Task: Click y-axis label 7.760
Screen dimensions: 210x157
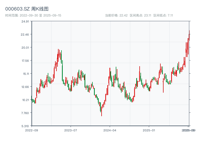Action: tap(25, 113)
